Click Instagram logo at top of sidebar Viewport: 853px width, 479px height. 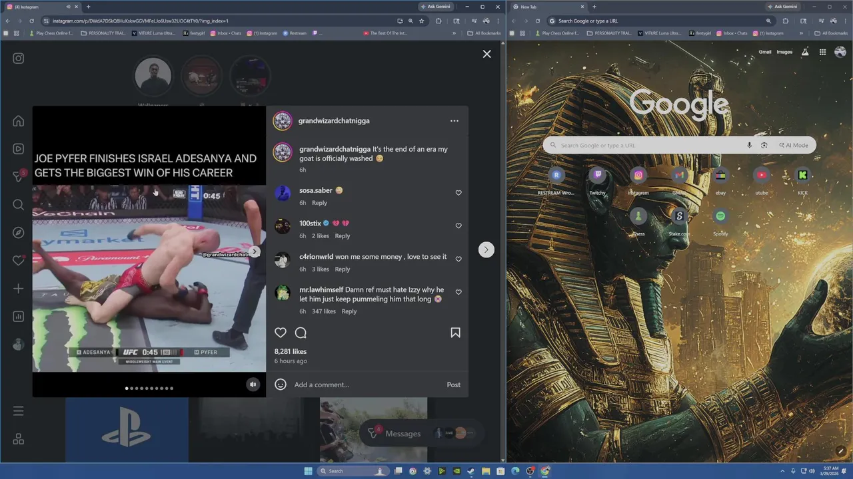[x=19, y=59]
